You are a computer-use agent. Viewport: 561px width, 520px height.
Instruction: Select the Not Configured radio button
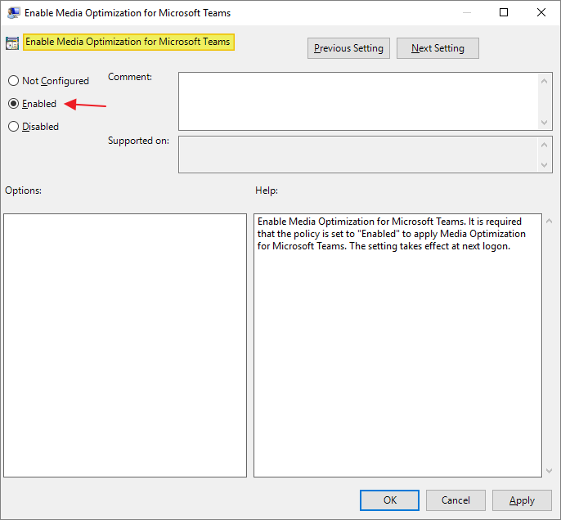(13, 81)
